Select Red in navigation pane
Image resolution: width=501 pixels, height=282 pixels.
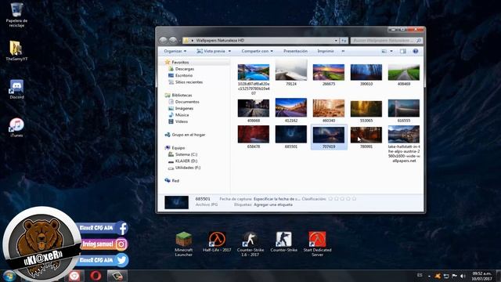(x=175, y=181)
